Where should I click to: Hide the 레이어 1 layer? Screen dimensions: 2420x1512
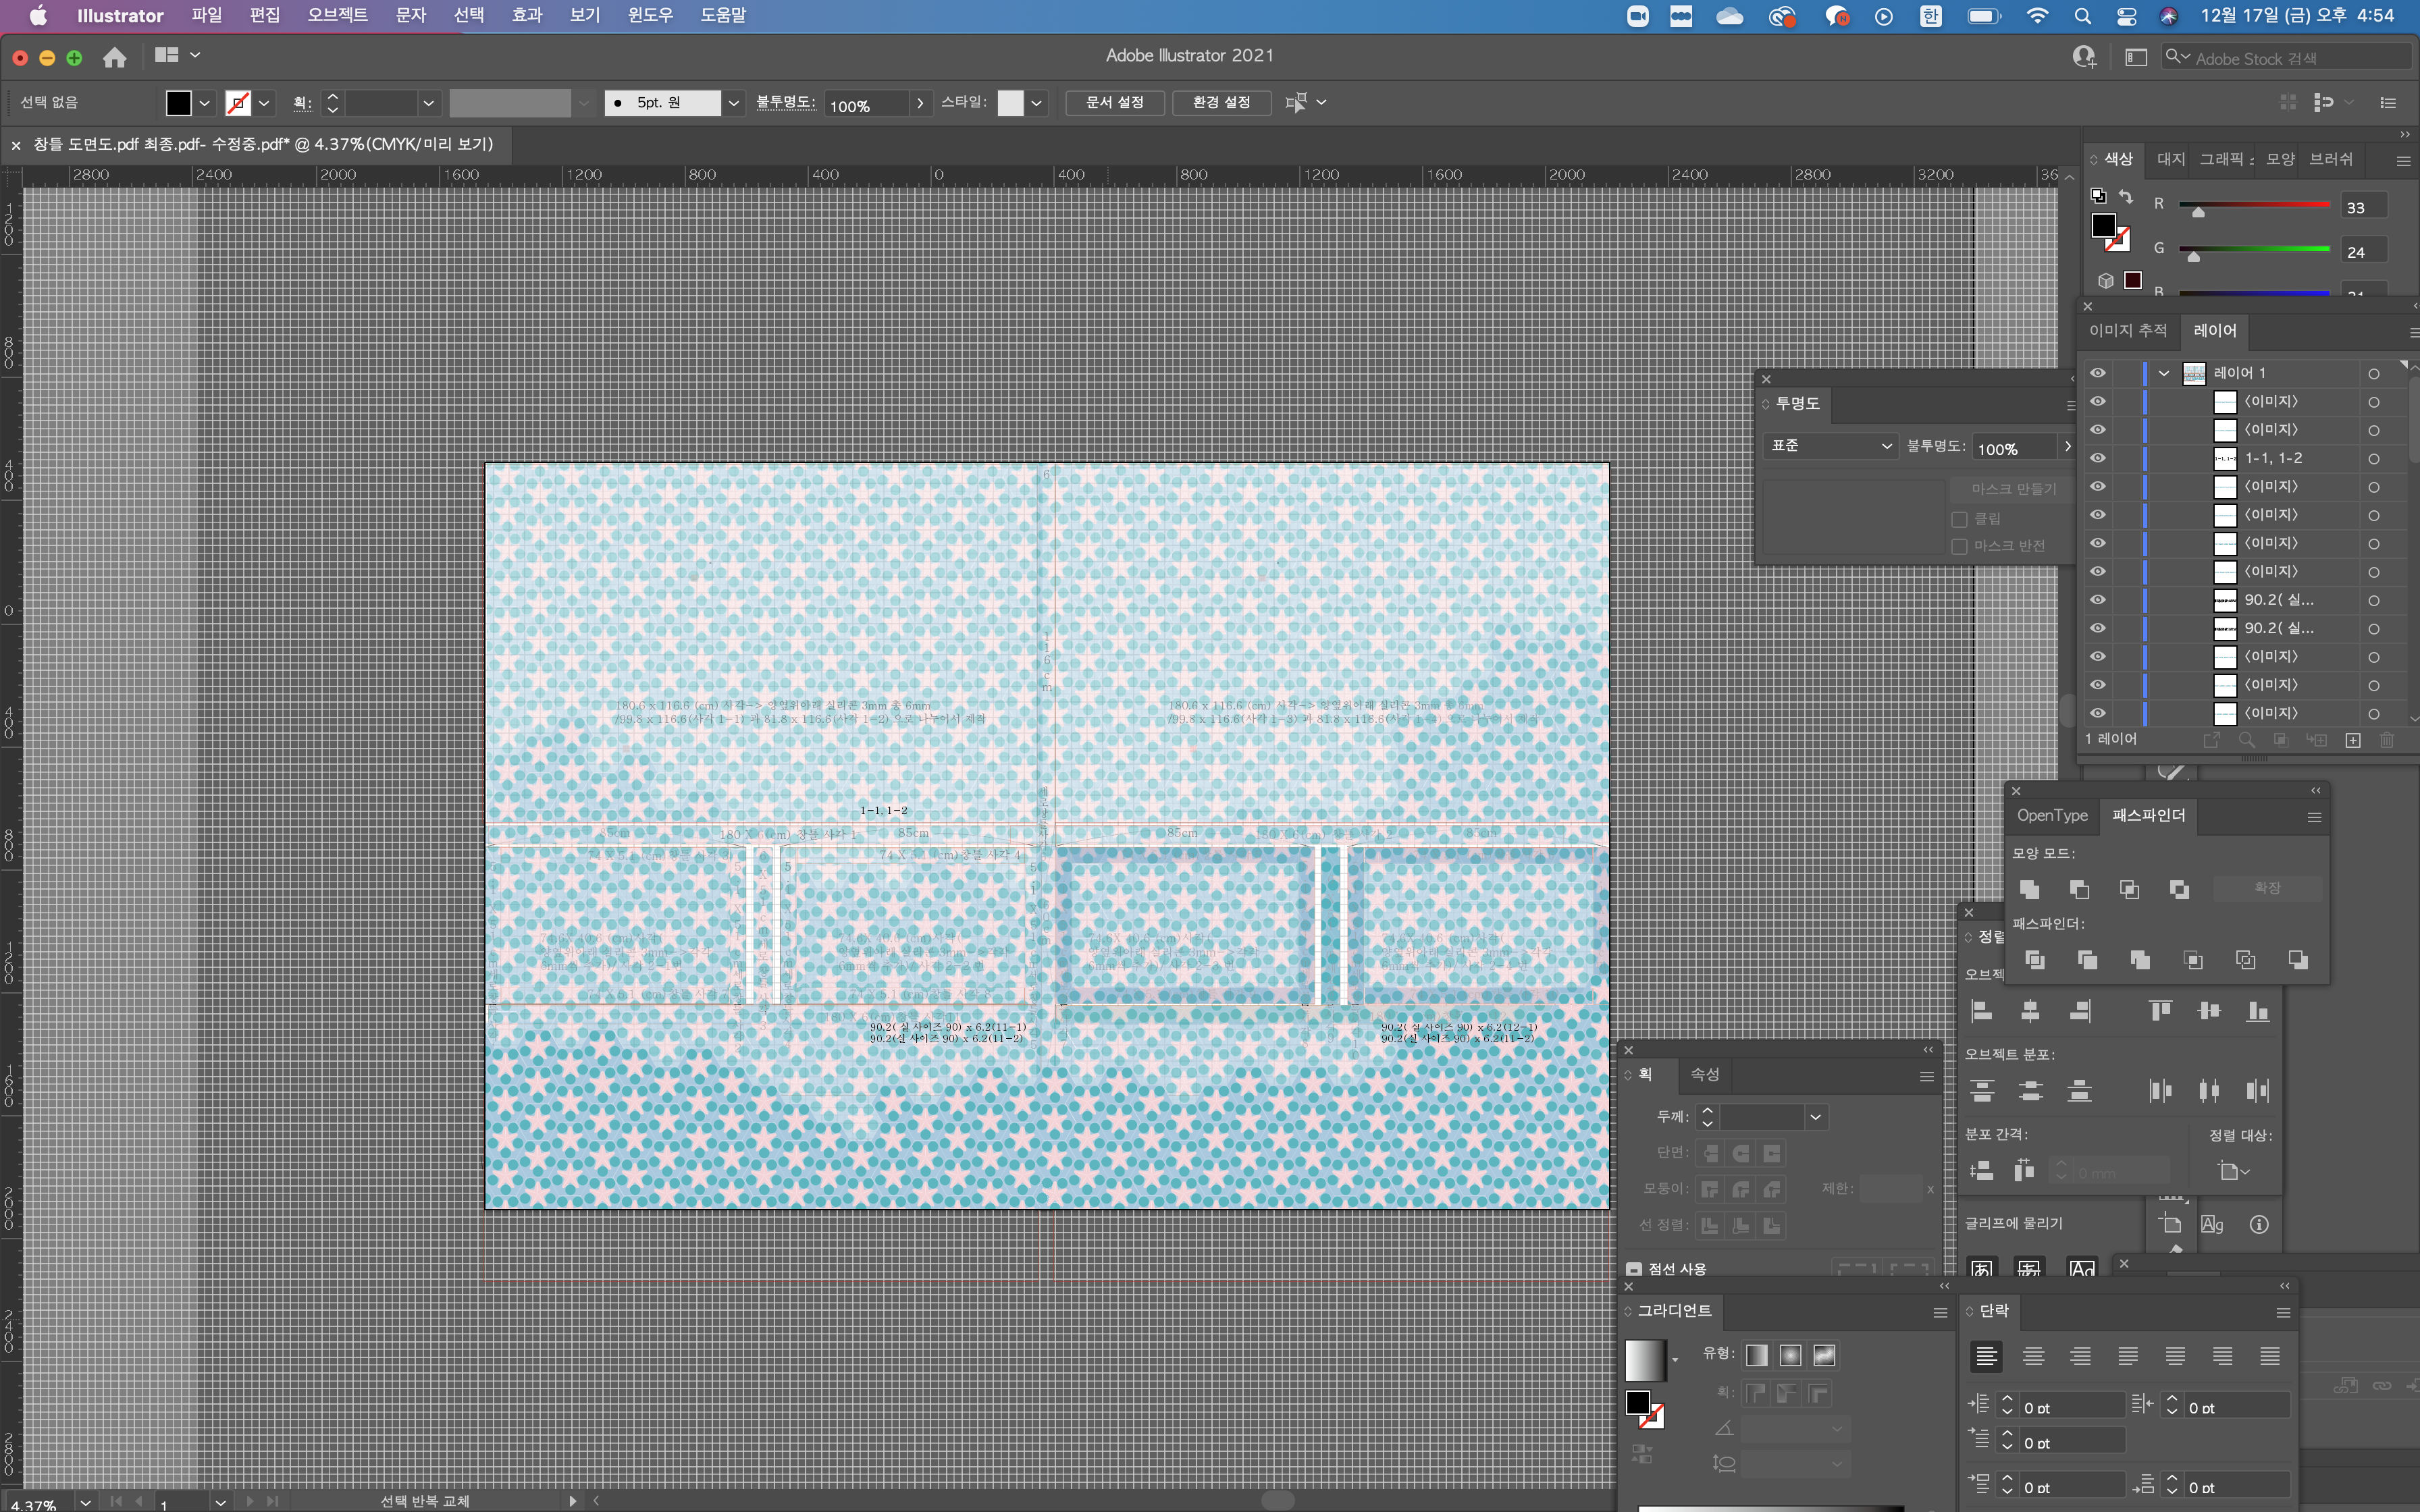(2098, 373)
